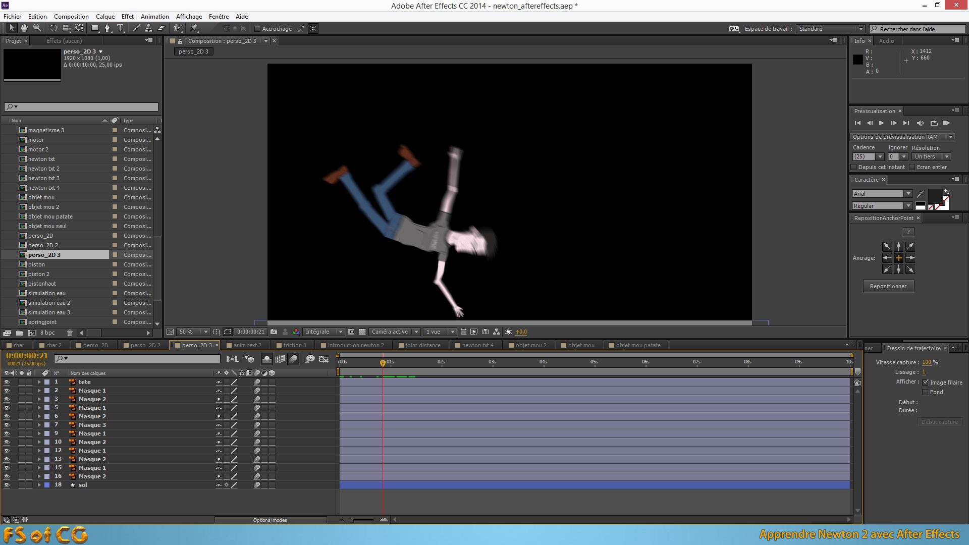Viewport: 969px width, 545px height.
Task: Click the Rotation tool icon
Action: tap(52, 29)
